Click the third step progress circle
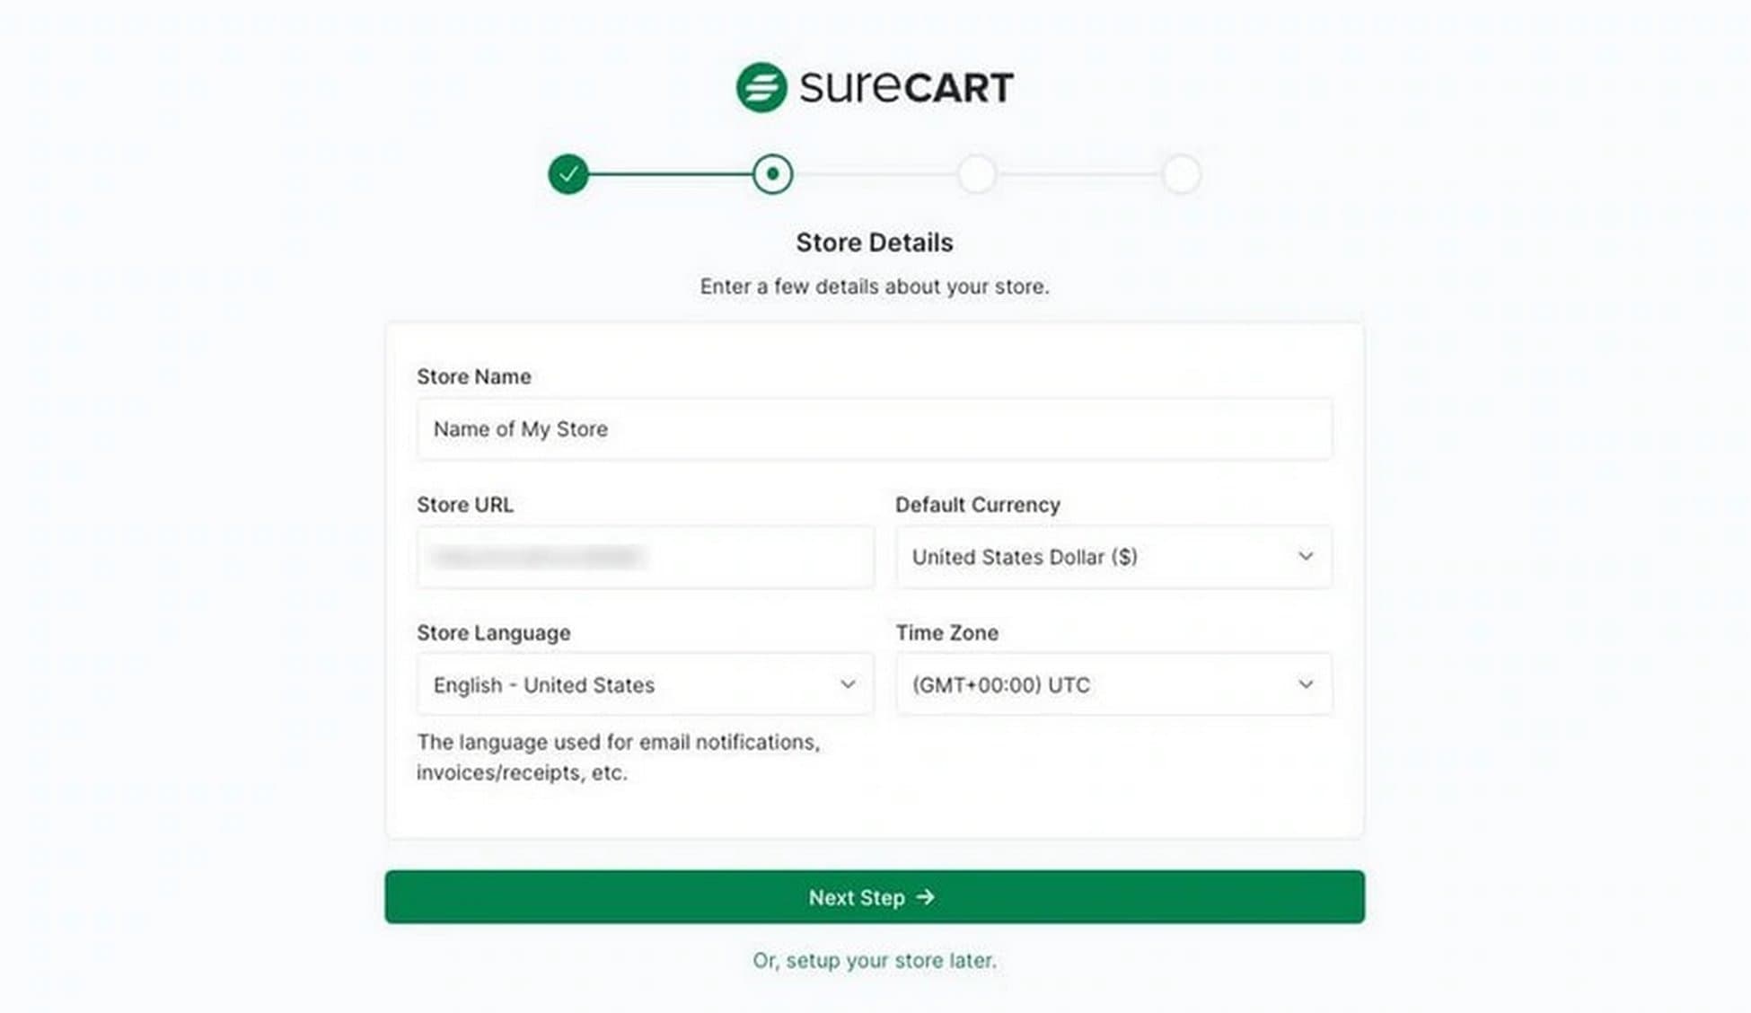This screenshot has height=1013, width=1751. 978,173
